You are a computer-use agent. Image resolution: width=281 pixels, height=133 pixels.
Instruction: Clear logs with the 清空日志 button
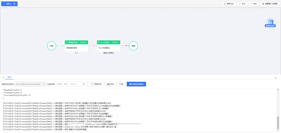click(x=110, y=84)
